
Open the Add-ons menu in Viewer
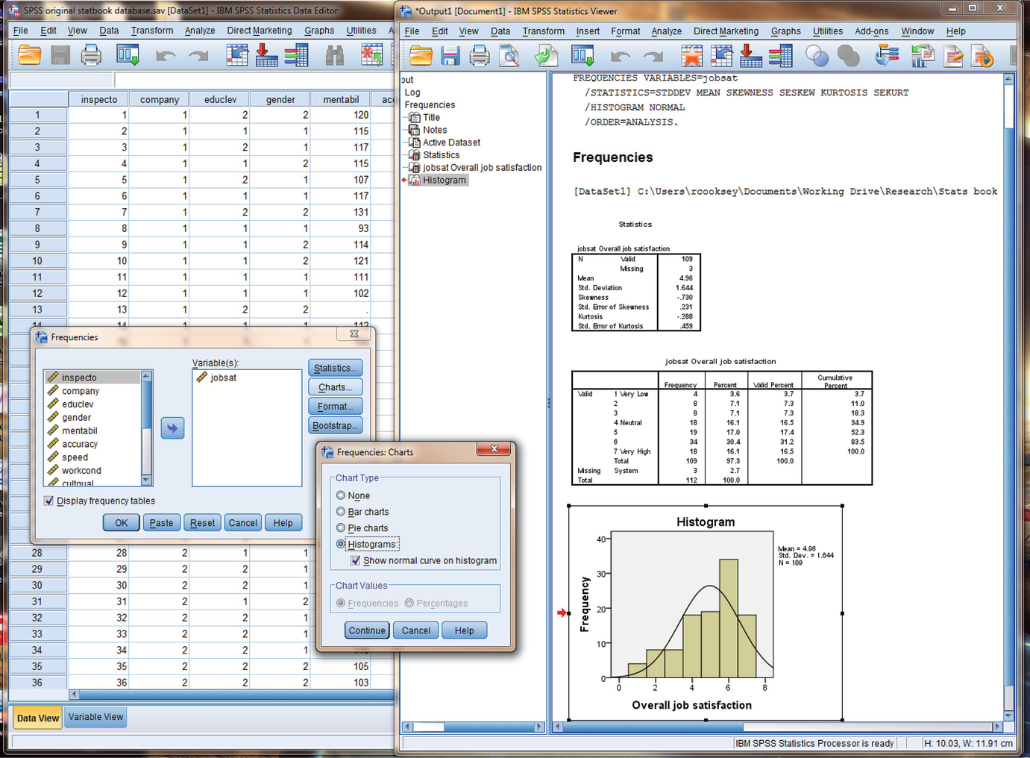point(872,31)
